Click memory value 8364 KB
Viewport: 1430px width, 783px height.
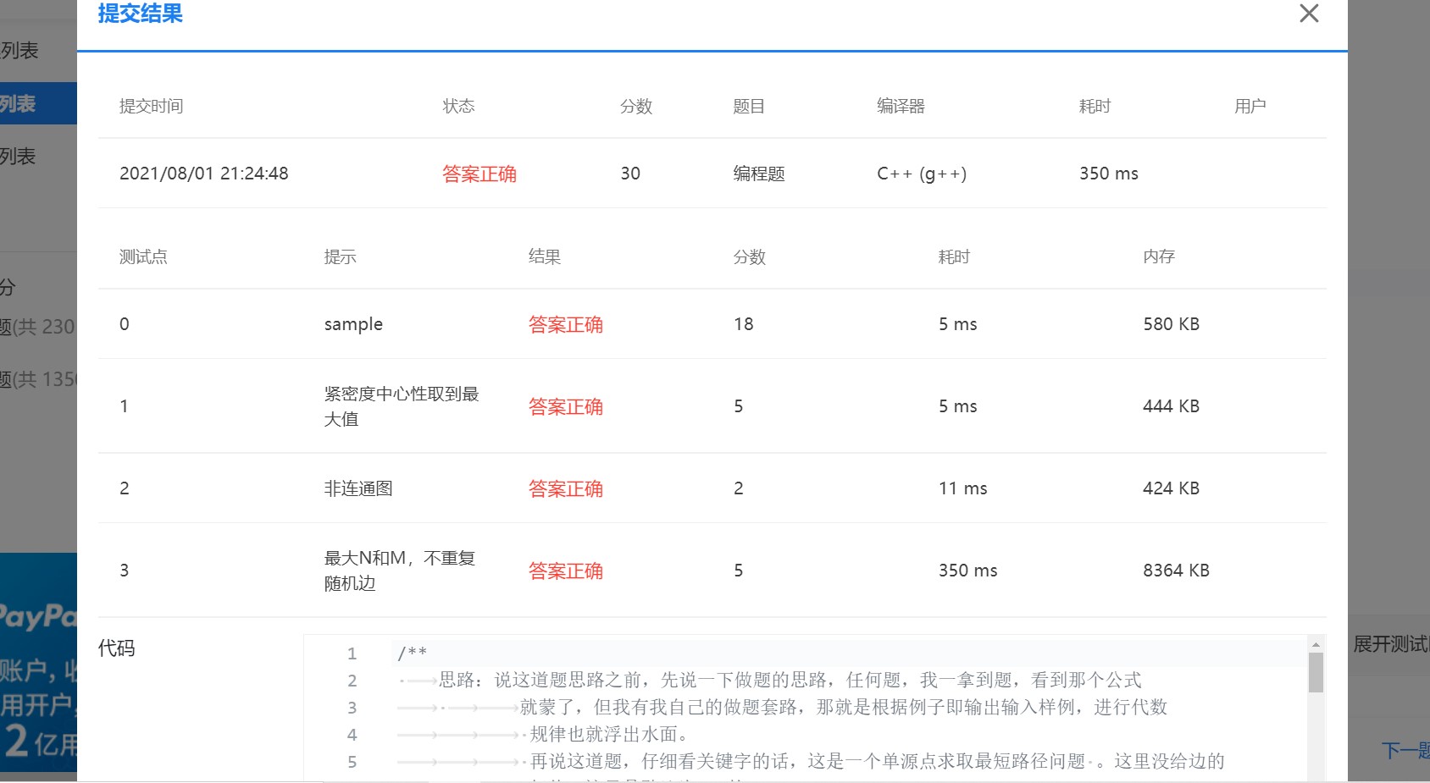tap(1176, 571)
